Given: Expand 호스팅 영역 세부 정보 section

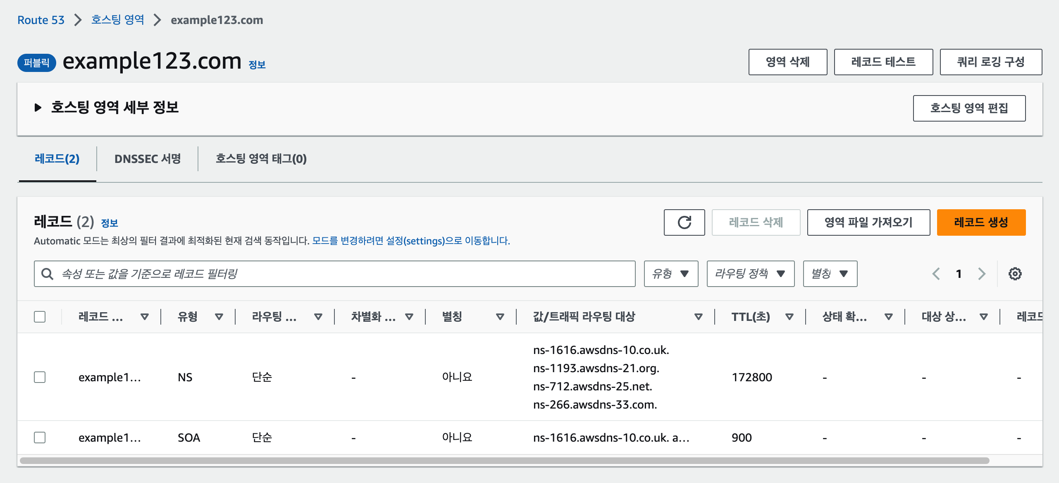Looking at the screenshot, I should point(38,108).
